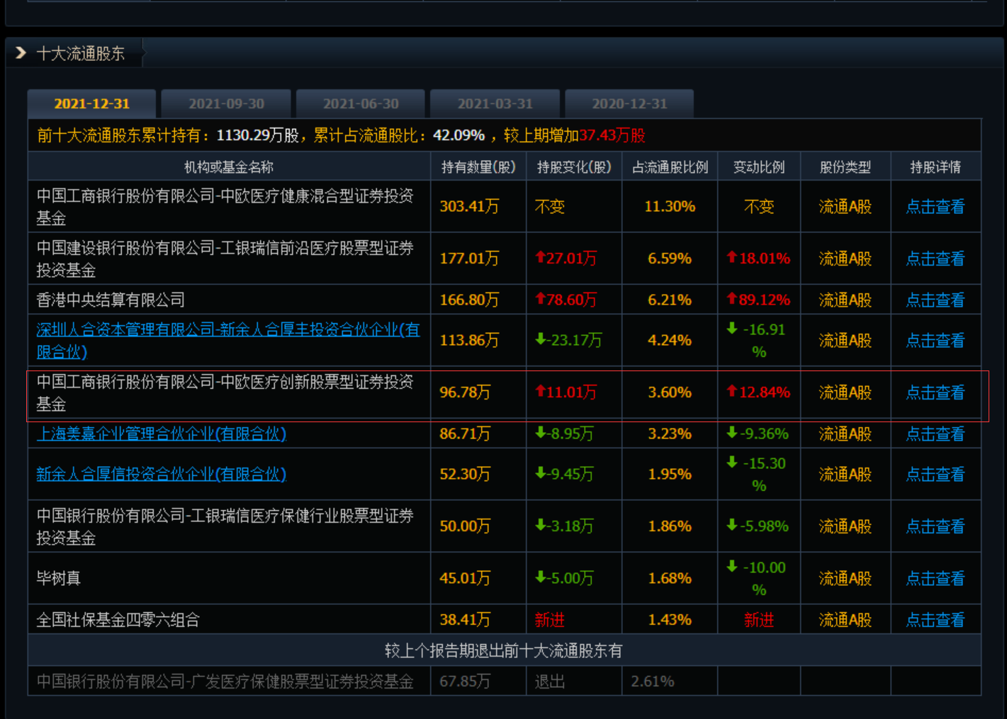1007x719 pixels.
Task: Click the 持有数量(股) column header
Action: click(x=478, y=167)
